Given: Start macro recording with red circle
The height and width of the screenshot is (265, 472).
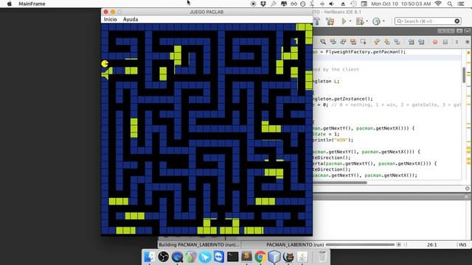Looking at the screenshot, I should [x=435, y=42].
